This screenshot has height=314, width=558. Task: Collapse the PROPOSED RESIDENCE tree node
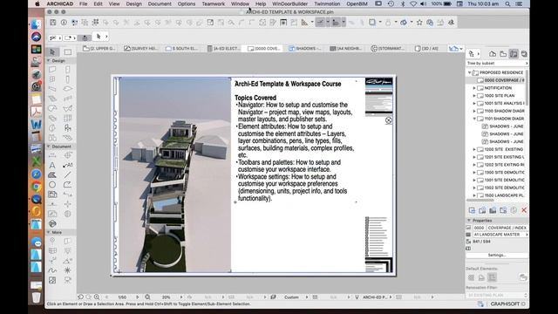click(x=469, y=72)
